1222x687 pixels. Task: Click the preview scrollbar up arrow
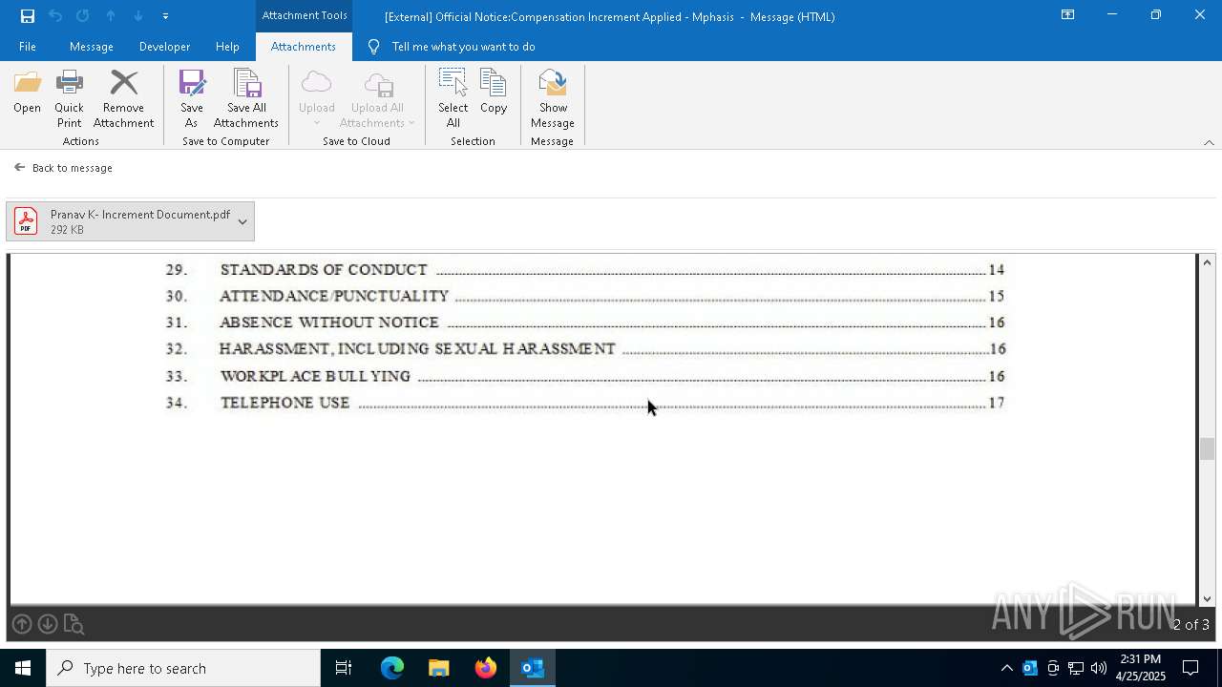tap(1207, 262)
